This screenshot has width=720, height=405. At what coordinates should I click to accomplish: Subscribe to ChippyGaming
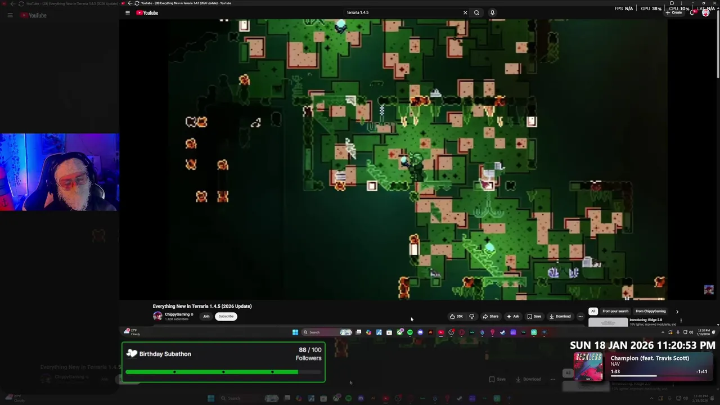(226, 316)
